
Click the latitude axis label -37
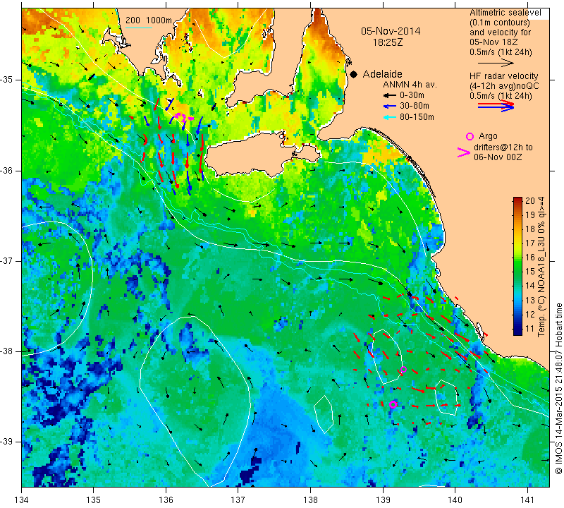coord(8,260)
